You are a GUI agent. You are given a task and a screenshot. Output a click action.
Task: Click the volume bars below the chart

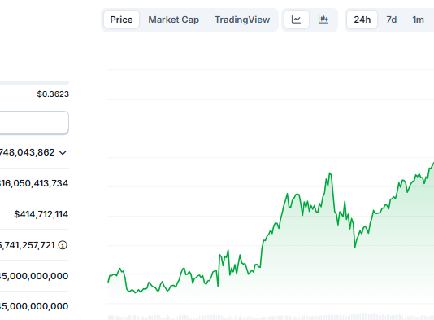271,317
